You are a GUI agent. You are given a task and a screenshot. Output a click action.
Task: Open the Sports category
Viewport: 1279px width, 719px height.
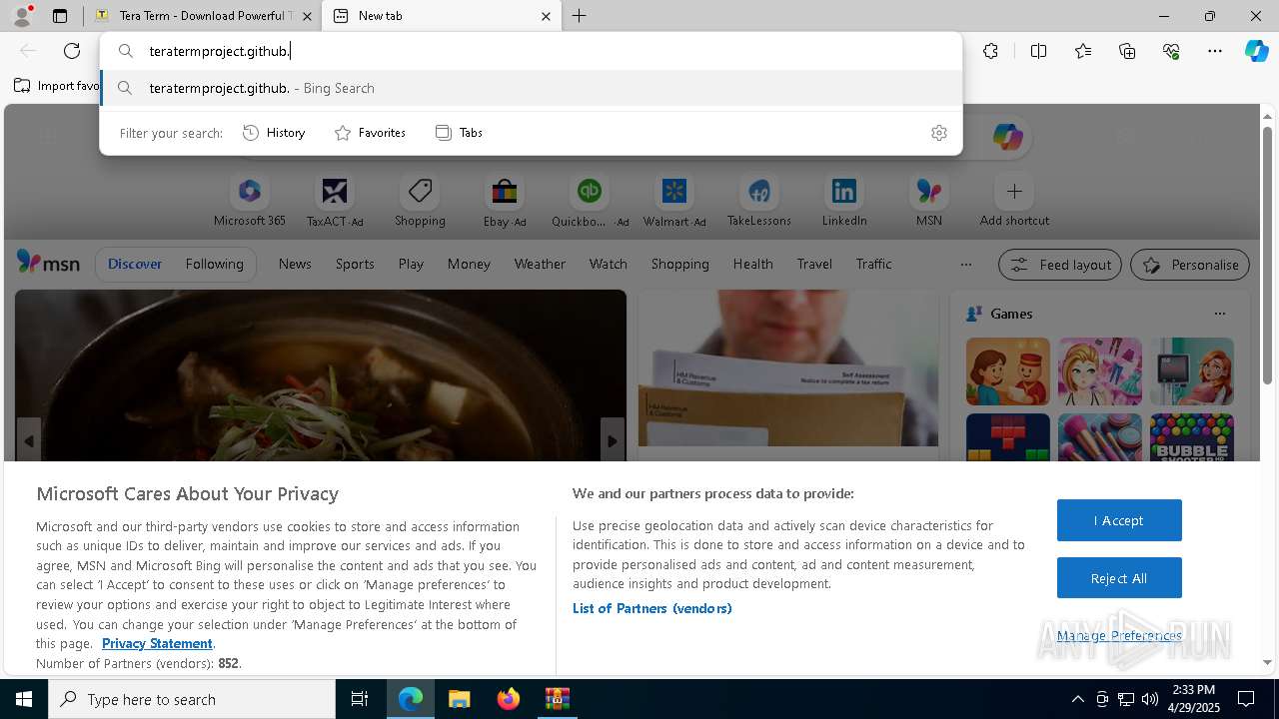click(355, 264)
